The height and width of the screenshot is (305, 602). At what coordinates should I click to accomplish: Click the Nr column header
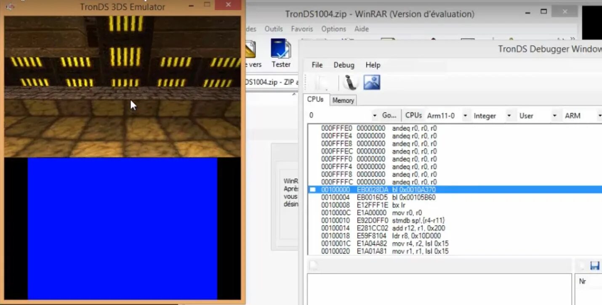tap(583, 281)
